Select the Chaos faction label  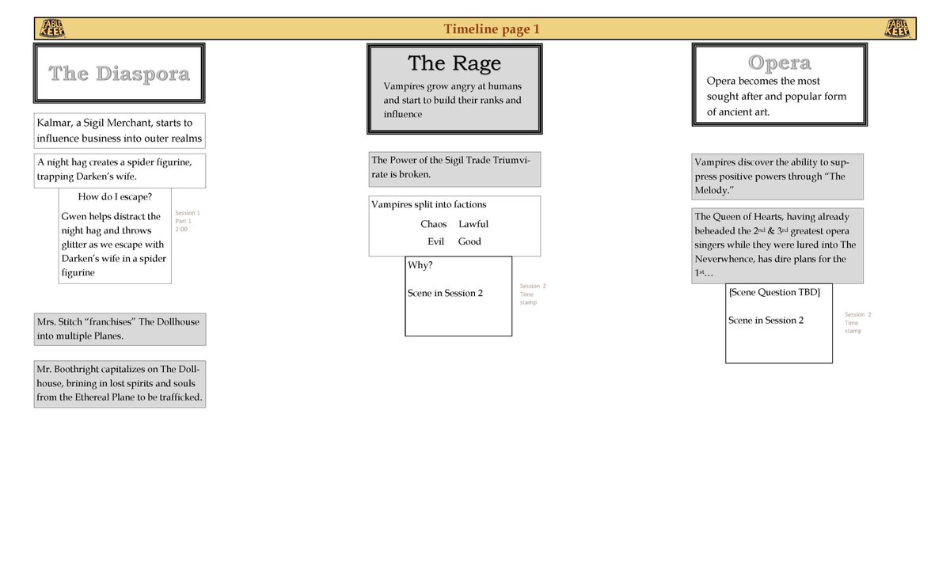433,224
